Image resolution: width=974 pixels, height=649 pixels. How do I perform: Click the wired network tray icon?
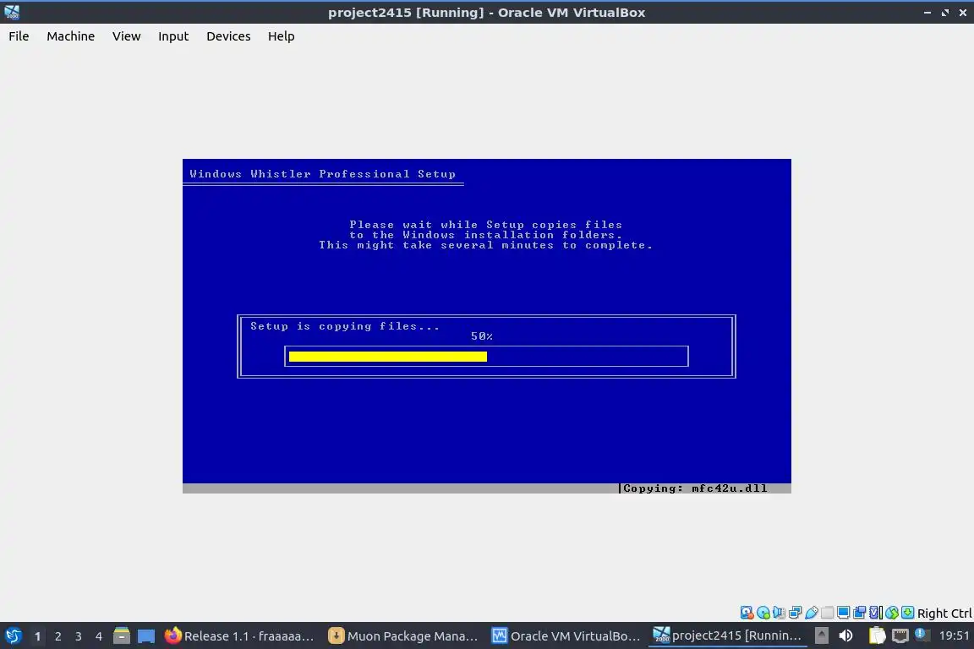coord(900,635)
